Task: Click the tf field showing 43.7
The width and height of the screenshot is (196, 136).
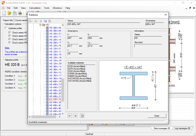Action: [x=73, y=46]
